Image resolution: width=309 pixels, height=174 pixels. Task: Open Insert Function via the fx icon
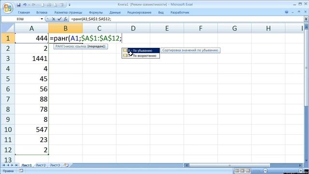point(66,19)
